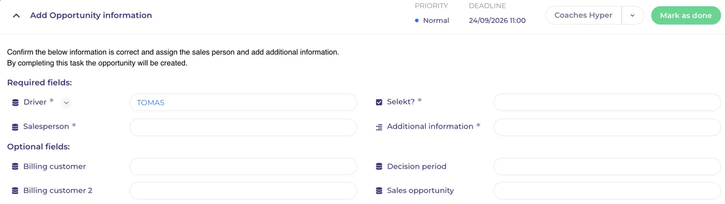The width and height of the screenshot is (725, 204).
Task: Click the Decision period input field
Action: pyautogui.click(x=607, y=166)
